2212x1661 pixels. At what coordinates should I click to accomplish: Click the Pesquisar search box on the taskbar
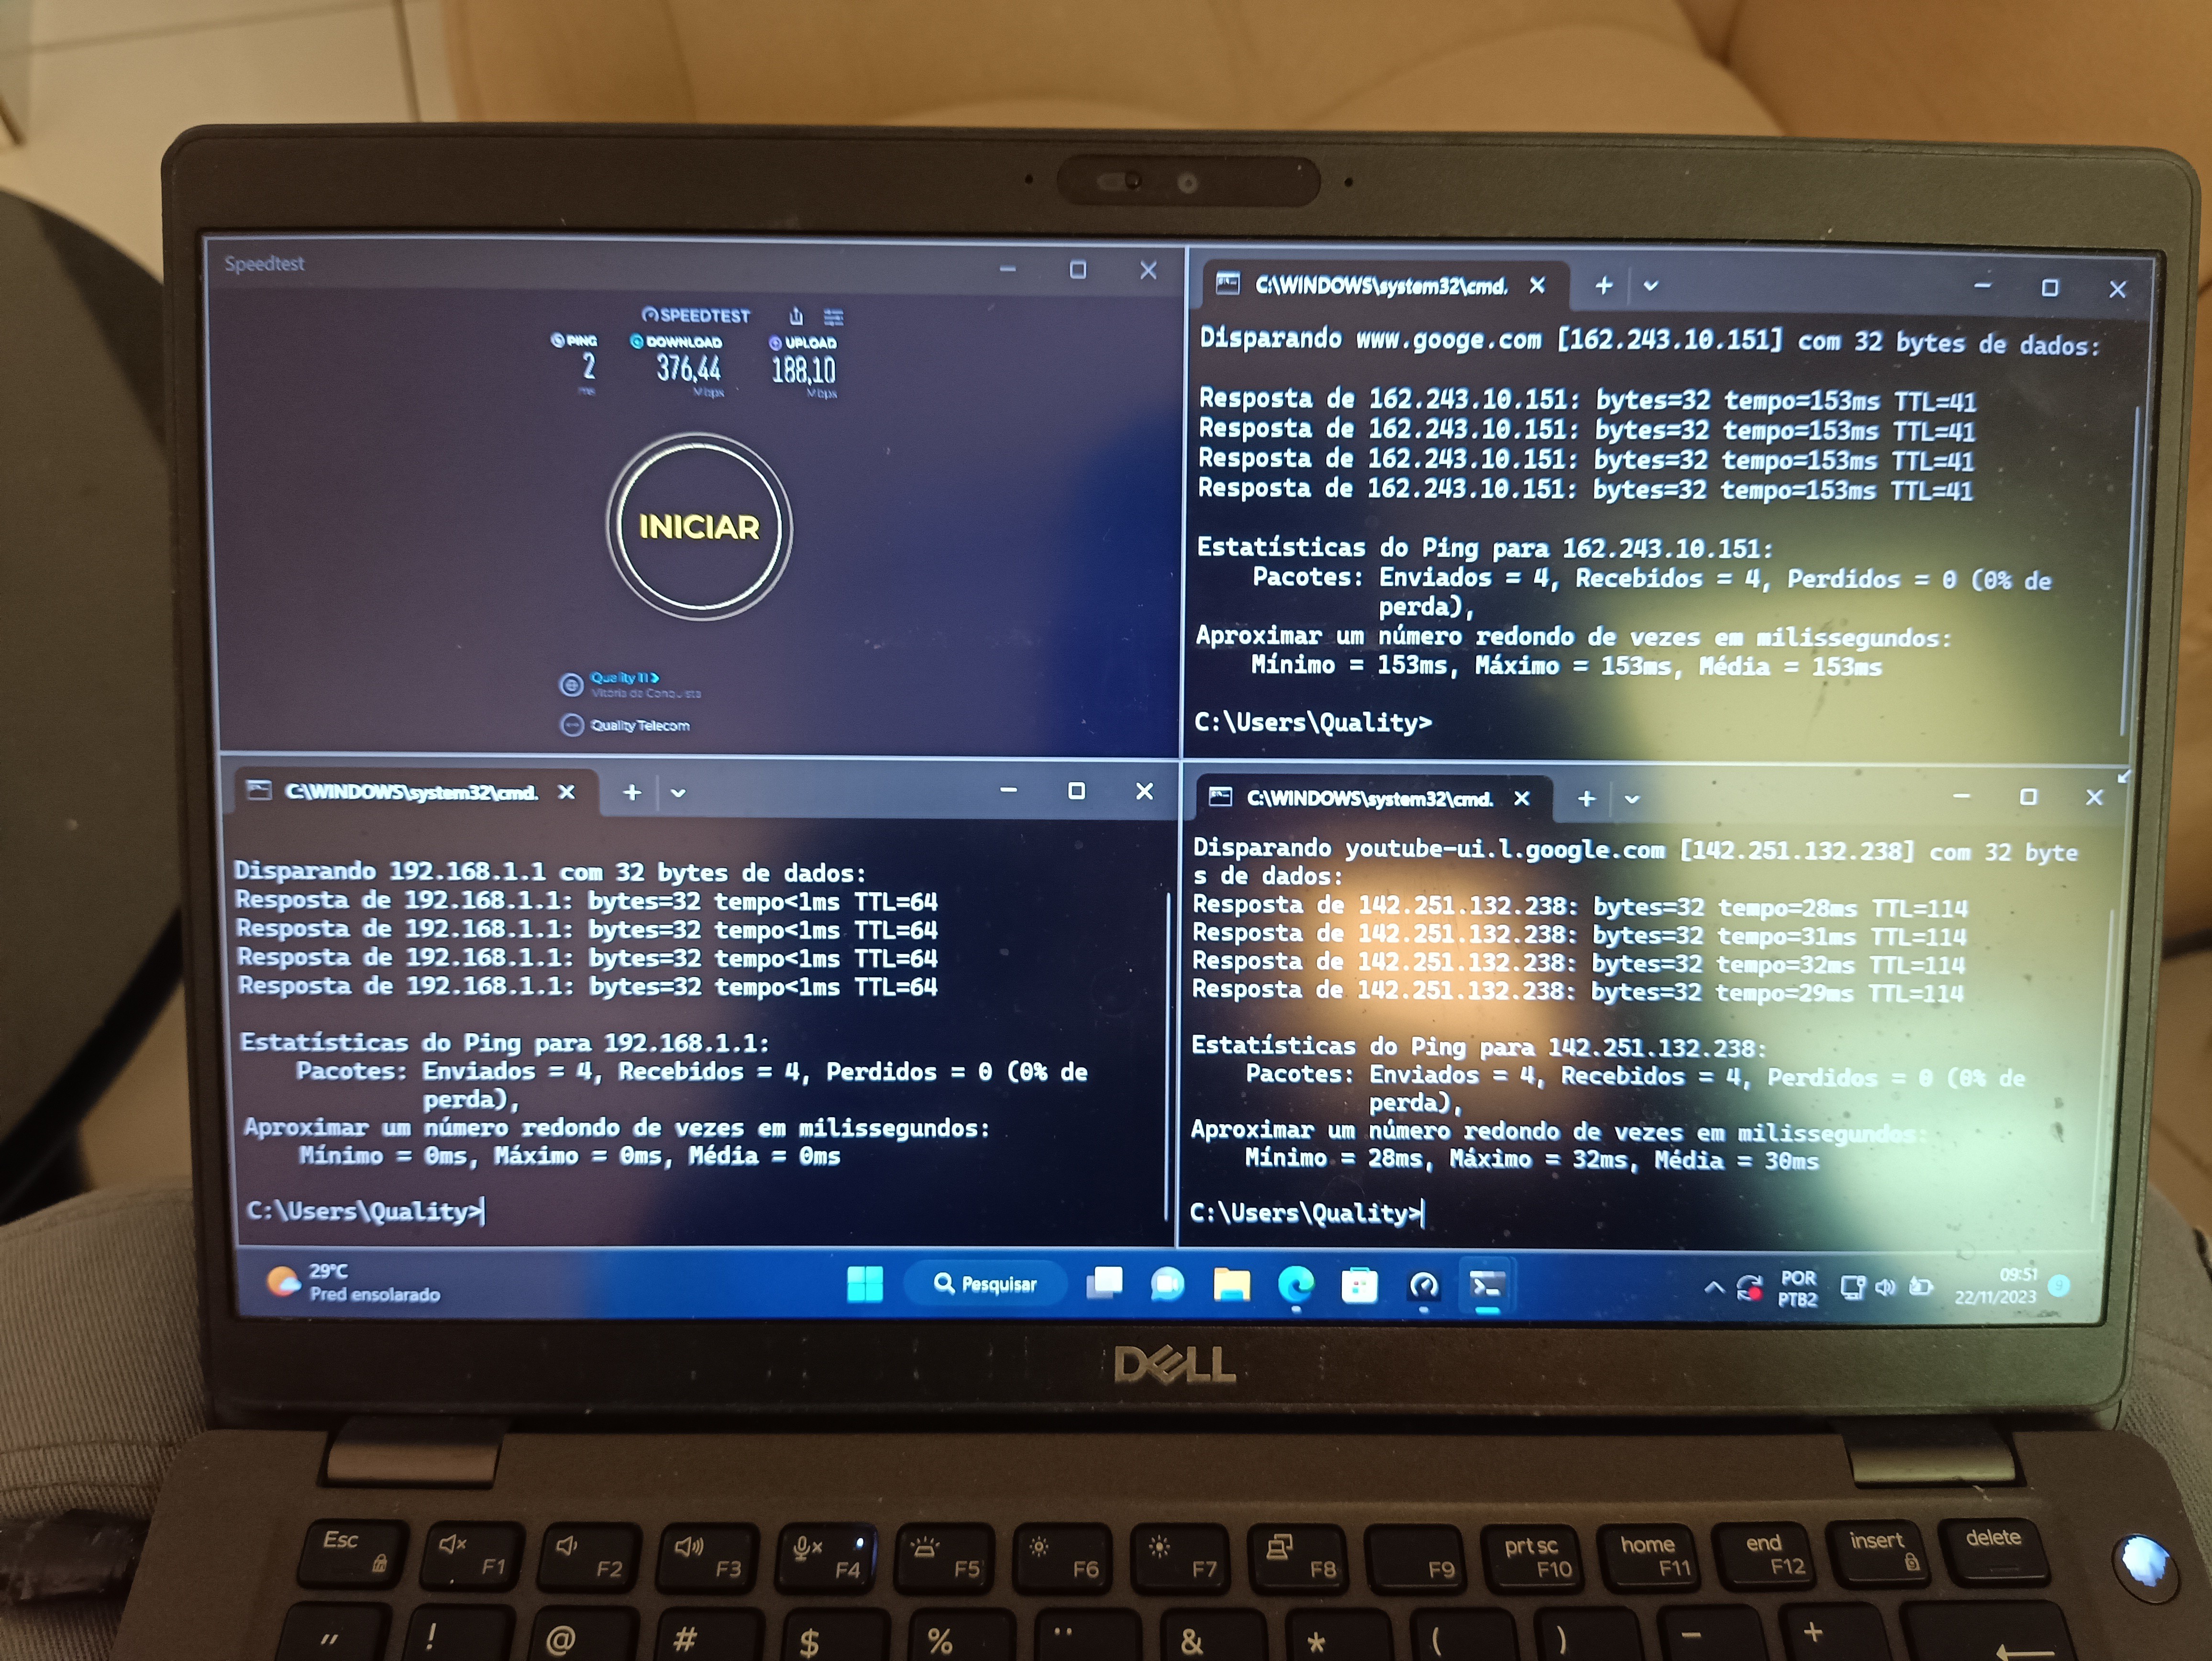click(985, 1283)
